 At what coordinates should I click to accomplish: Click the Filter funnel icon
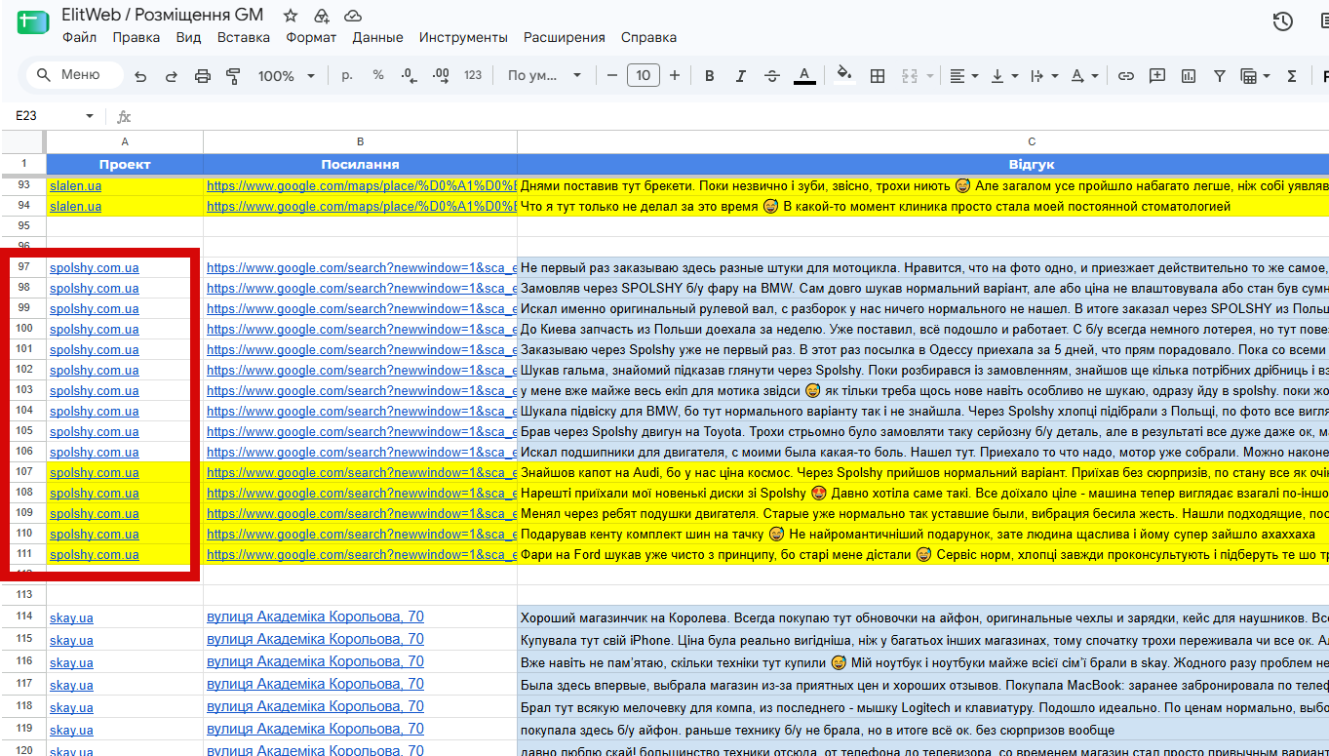tap(1220, 76)
